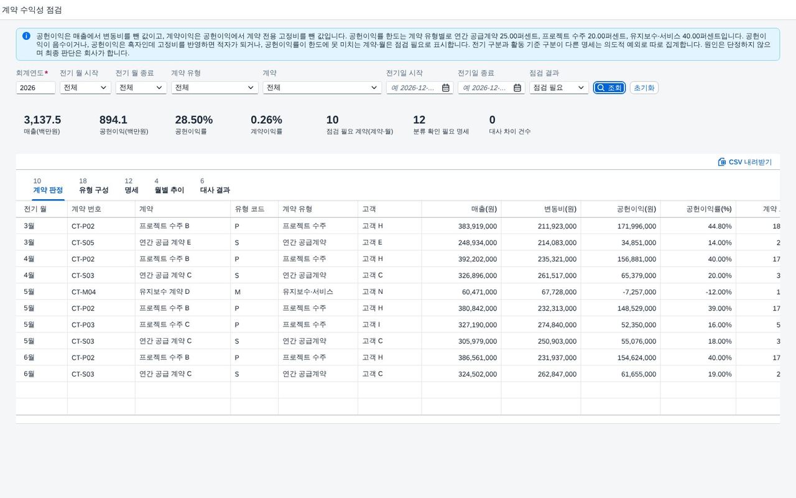
Task: Click the CSV 내려받기 download icon
Action: [x=722, y=162]
